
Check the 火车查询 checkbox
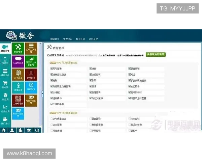tap(130, 118)
